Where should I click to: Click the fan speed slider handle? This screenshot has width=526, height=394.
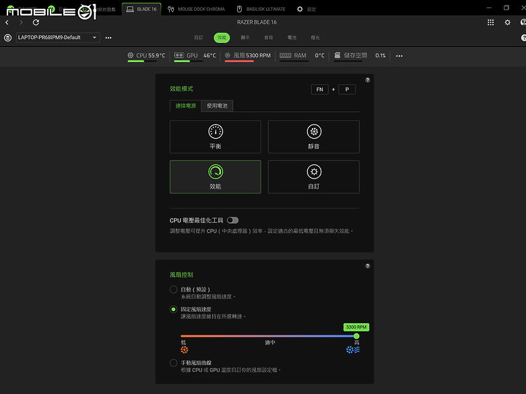[356, 336]
